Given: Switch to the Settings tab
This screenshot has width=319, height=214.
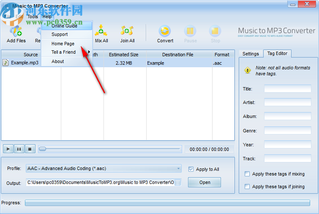Looking at the screenshot, I should coord(251,54).
